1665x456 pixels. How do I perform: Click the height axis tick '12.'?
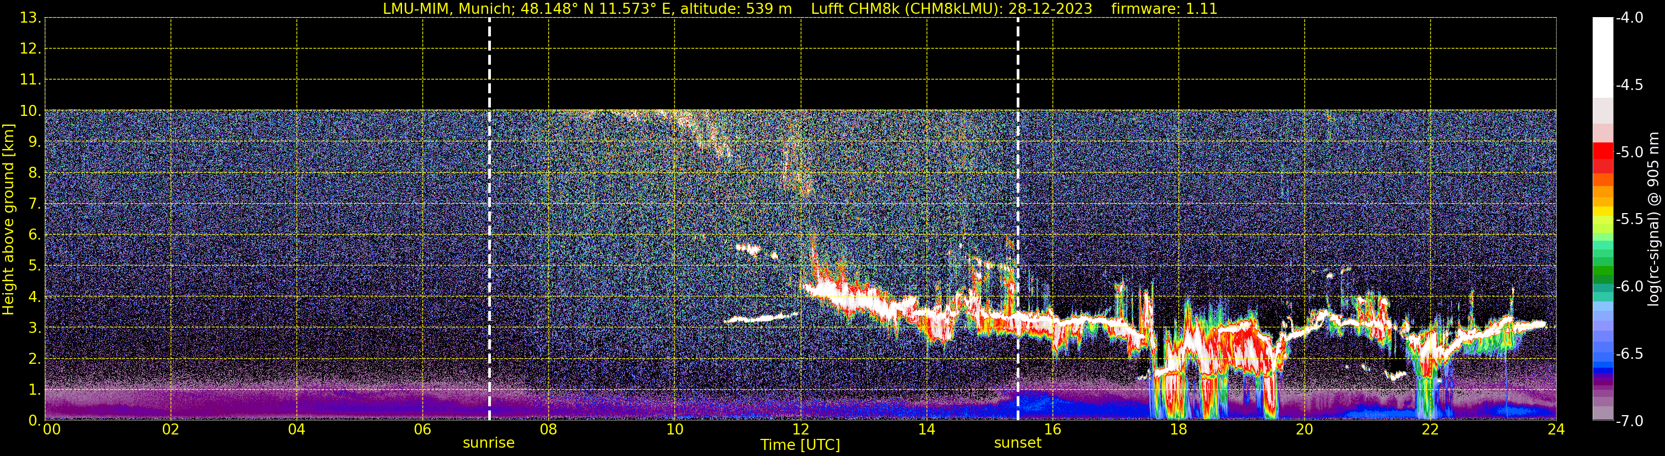coord(30,49)
